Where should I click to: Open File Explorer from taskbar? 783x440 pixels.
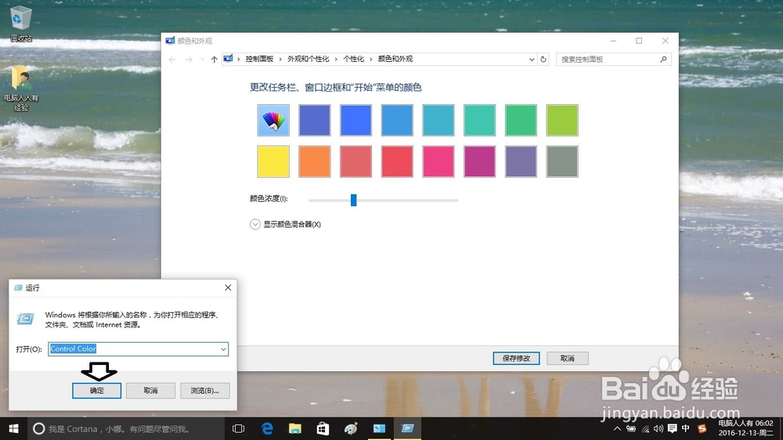(x=295, y=428)
